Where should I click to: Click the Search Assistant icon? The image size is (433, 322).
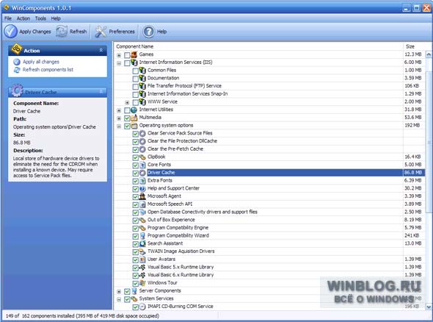click(x=142, y=244)
